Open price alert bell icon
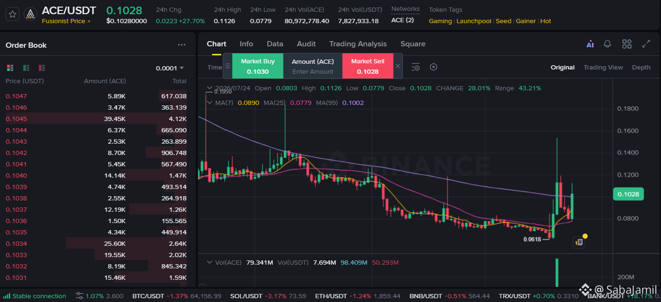The height and width of the screenshot is (302, 661). click(x=608, y=44)
